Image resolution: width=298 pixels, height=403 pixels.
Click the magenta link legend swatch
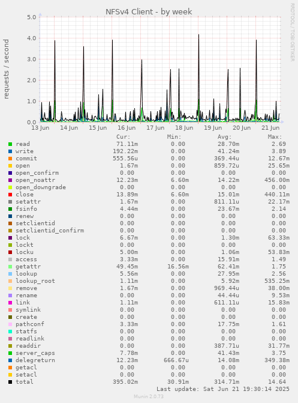[x=10, y=303]
